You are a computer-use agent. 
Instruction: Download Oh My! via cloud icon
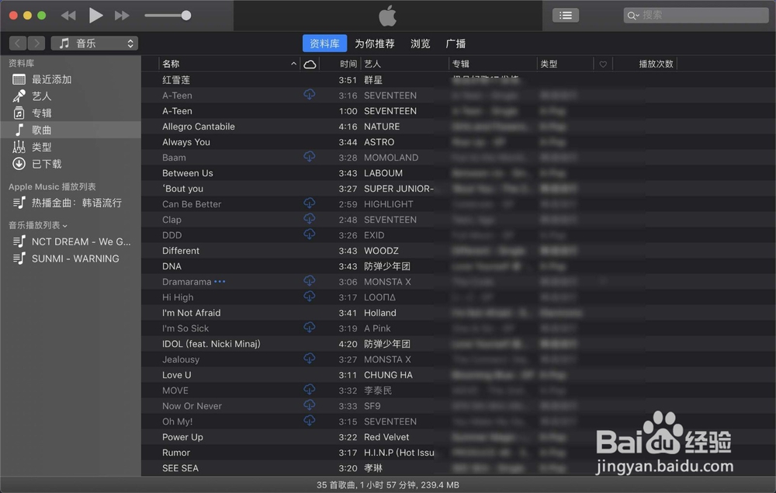pos(310,420)
